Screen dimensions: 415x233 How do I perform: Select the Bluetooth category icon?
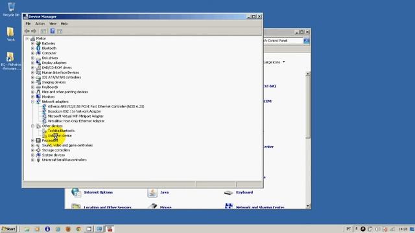click(x=38, y=48)
